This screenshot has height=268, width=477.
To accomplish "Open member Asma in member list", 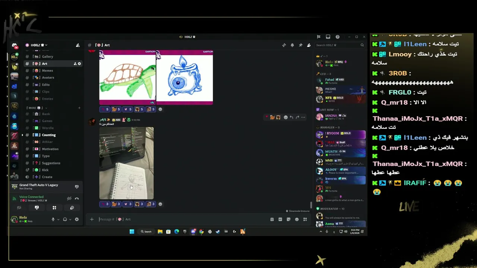I will (x=340, y=224).
